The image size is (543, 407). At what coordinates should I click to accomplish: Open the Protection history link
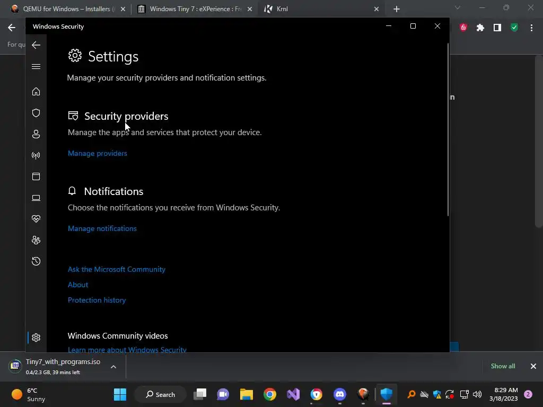point(97,300)
